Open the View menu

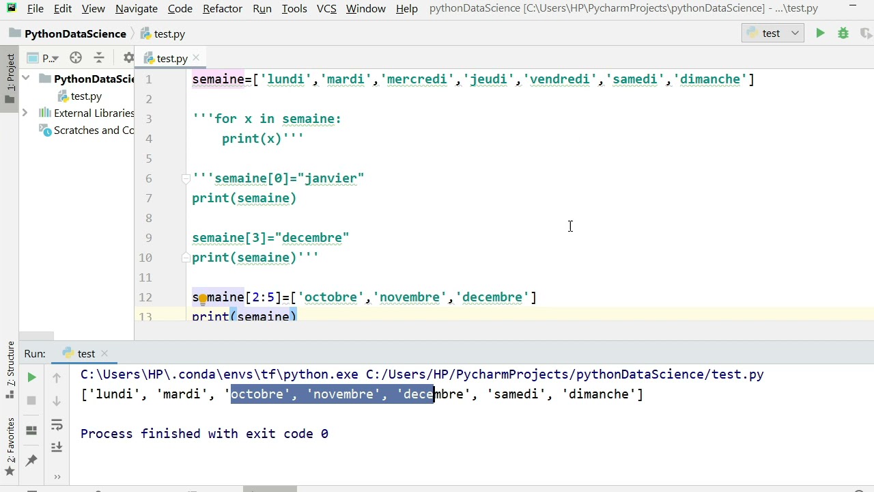(x=94, y=8)
